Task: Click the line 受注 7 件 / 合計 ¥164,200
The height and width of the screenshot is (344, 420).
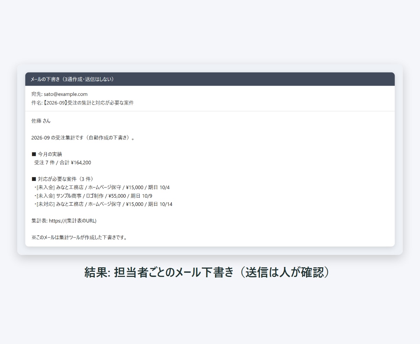Action: tap(62, 162)
